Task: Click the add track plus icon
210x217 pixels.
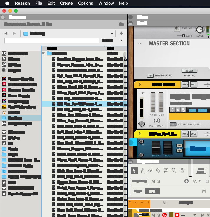Action: click(x=186, y=181)
